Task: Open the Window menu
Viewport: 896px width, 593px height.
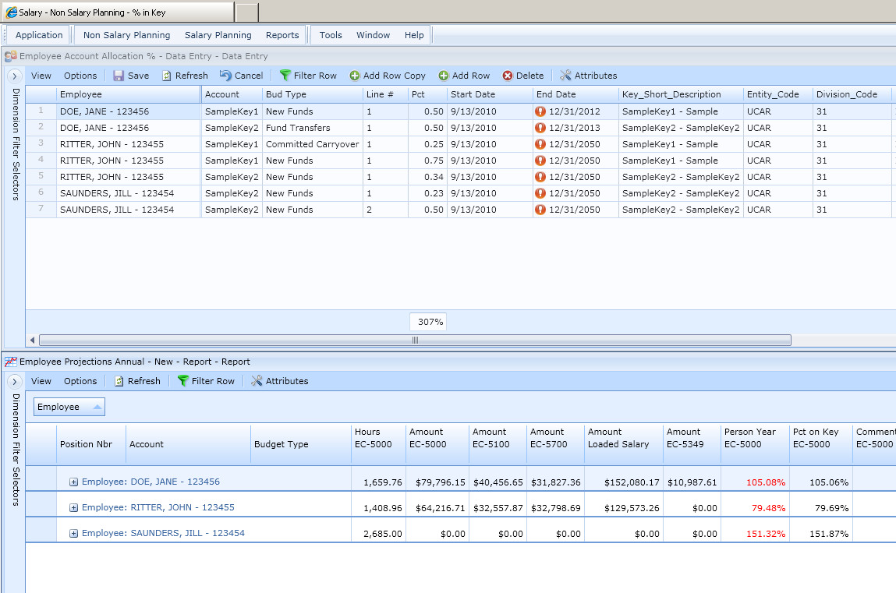Action: (374, 35)
